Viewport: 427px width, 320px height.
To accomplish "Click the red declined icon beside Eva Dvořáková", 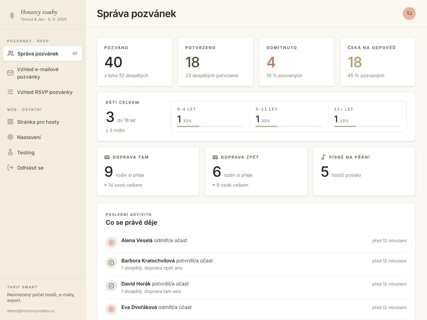I will (x=111, y=309).
